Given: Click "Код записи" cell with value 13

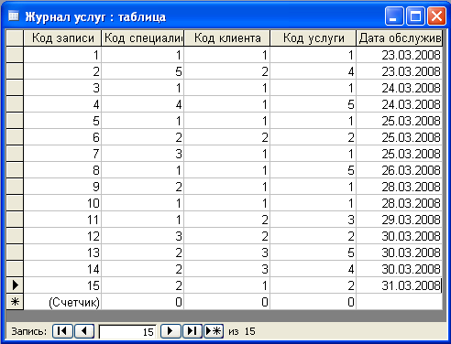Looking at the screenshot, I should click(x=62, y=253).
